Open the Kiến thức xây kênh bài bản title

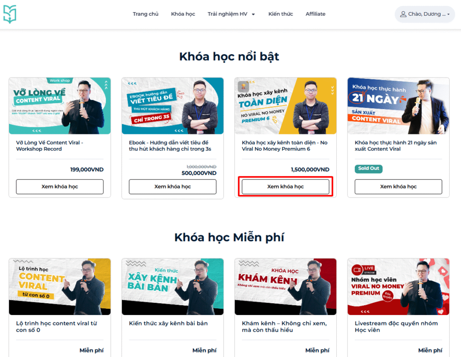pyautogui.click(x=168, y=324)
